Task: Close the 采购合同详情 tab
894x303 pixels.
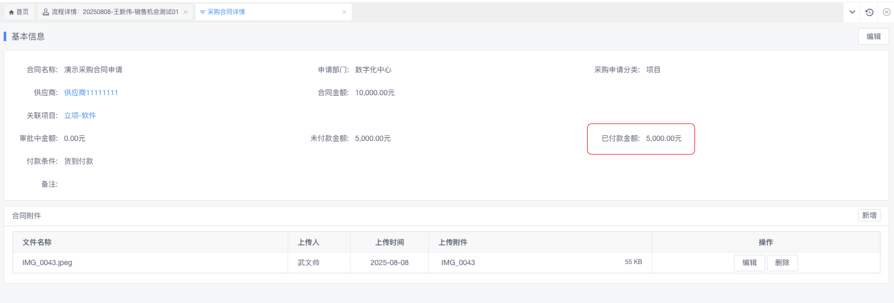Action: [344, 12]
